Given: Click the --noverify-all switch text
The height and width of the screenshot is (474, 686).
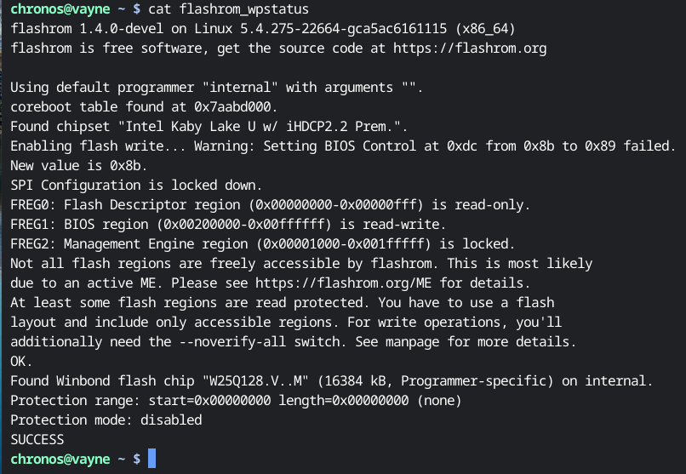Looking at the screenshot, I should click(x=232, y=342).
